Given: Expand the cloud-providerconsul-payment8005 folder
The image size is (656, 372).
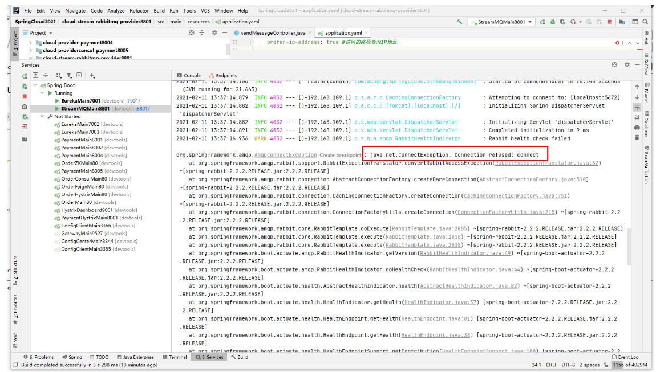Looking at the screenshot, I should click(31, 51).
